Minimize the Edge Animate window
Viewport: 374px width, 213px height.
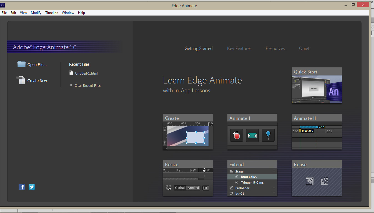pyautogui.click(x=345, y=5)
